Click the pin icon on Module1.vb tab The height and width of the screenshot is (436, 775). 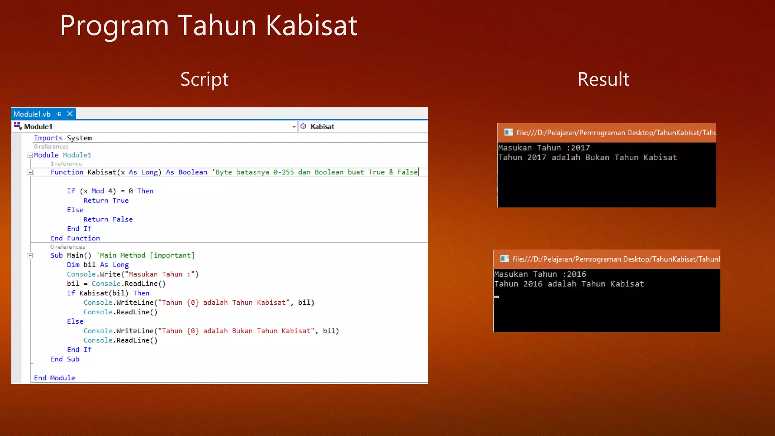point(59,114)
